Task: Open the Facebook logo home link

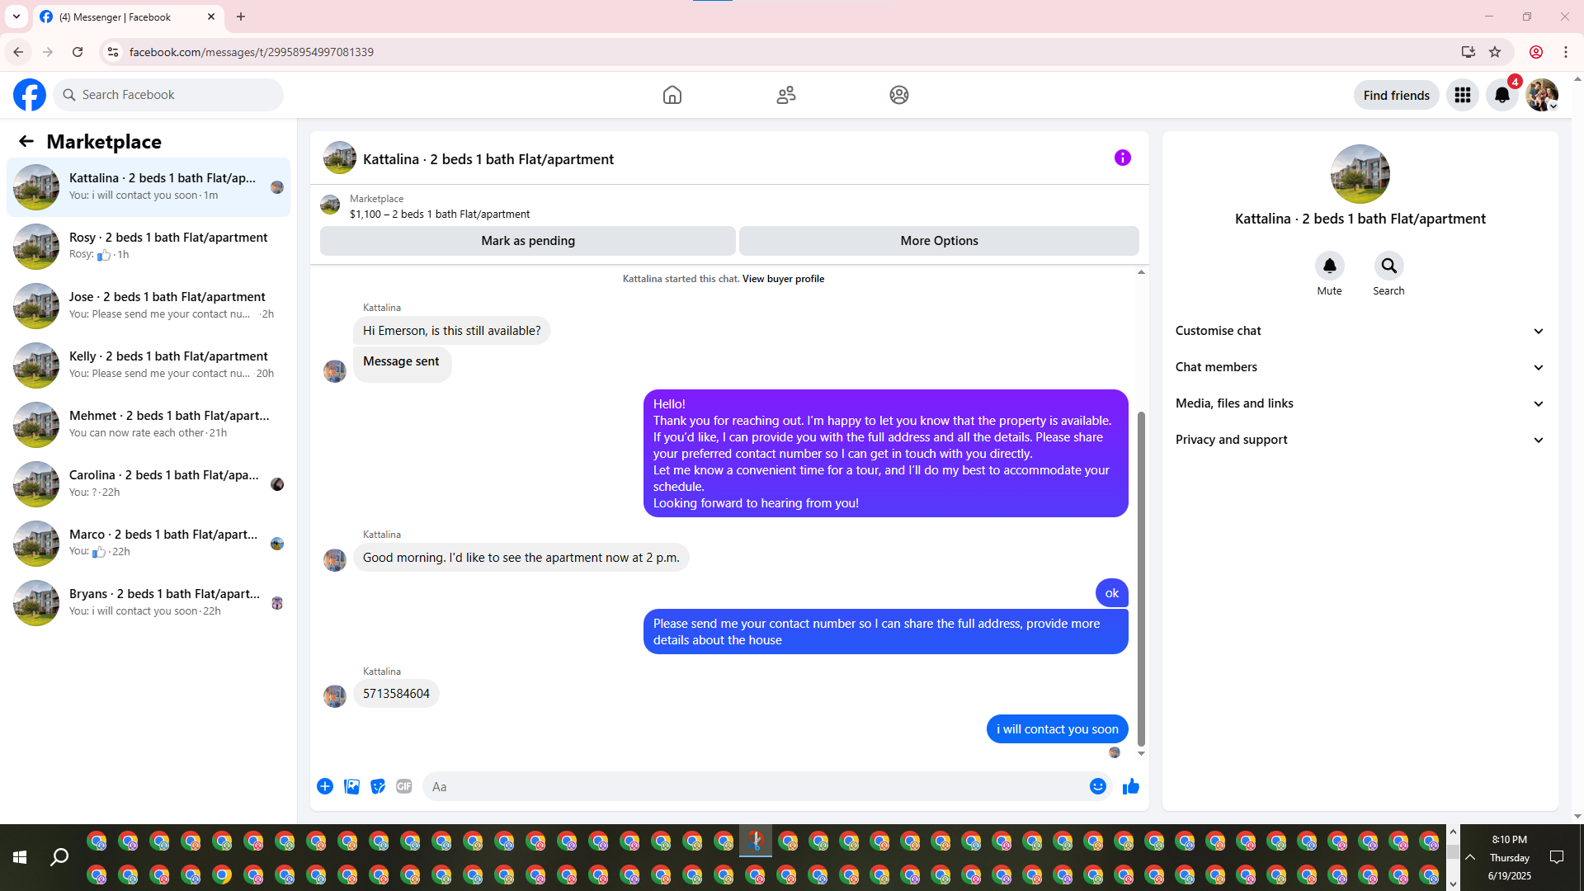Action: (x=30, y=95)
